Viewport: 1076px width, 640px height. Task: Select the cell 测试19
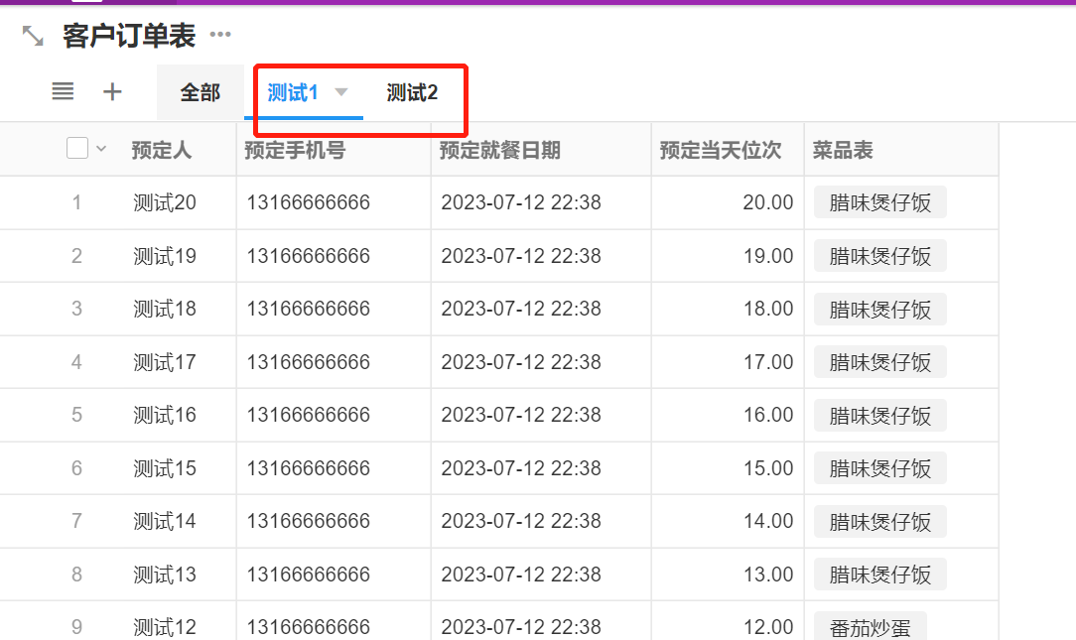point(165,256)
